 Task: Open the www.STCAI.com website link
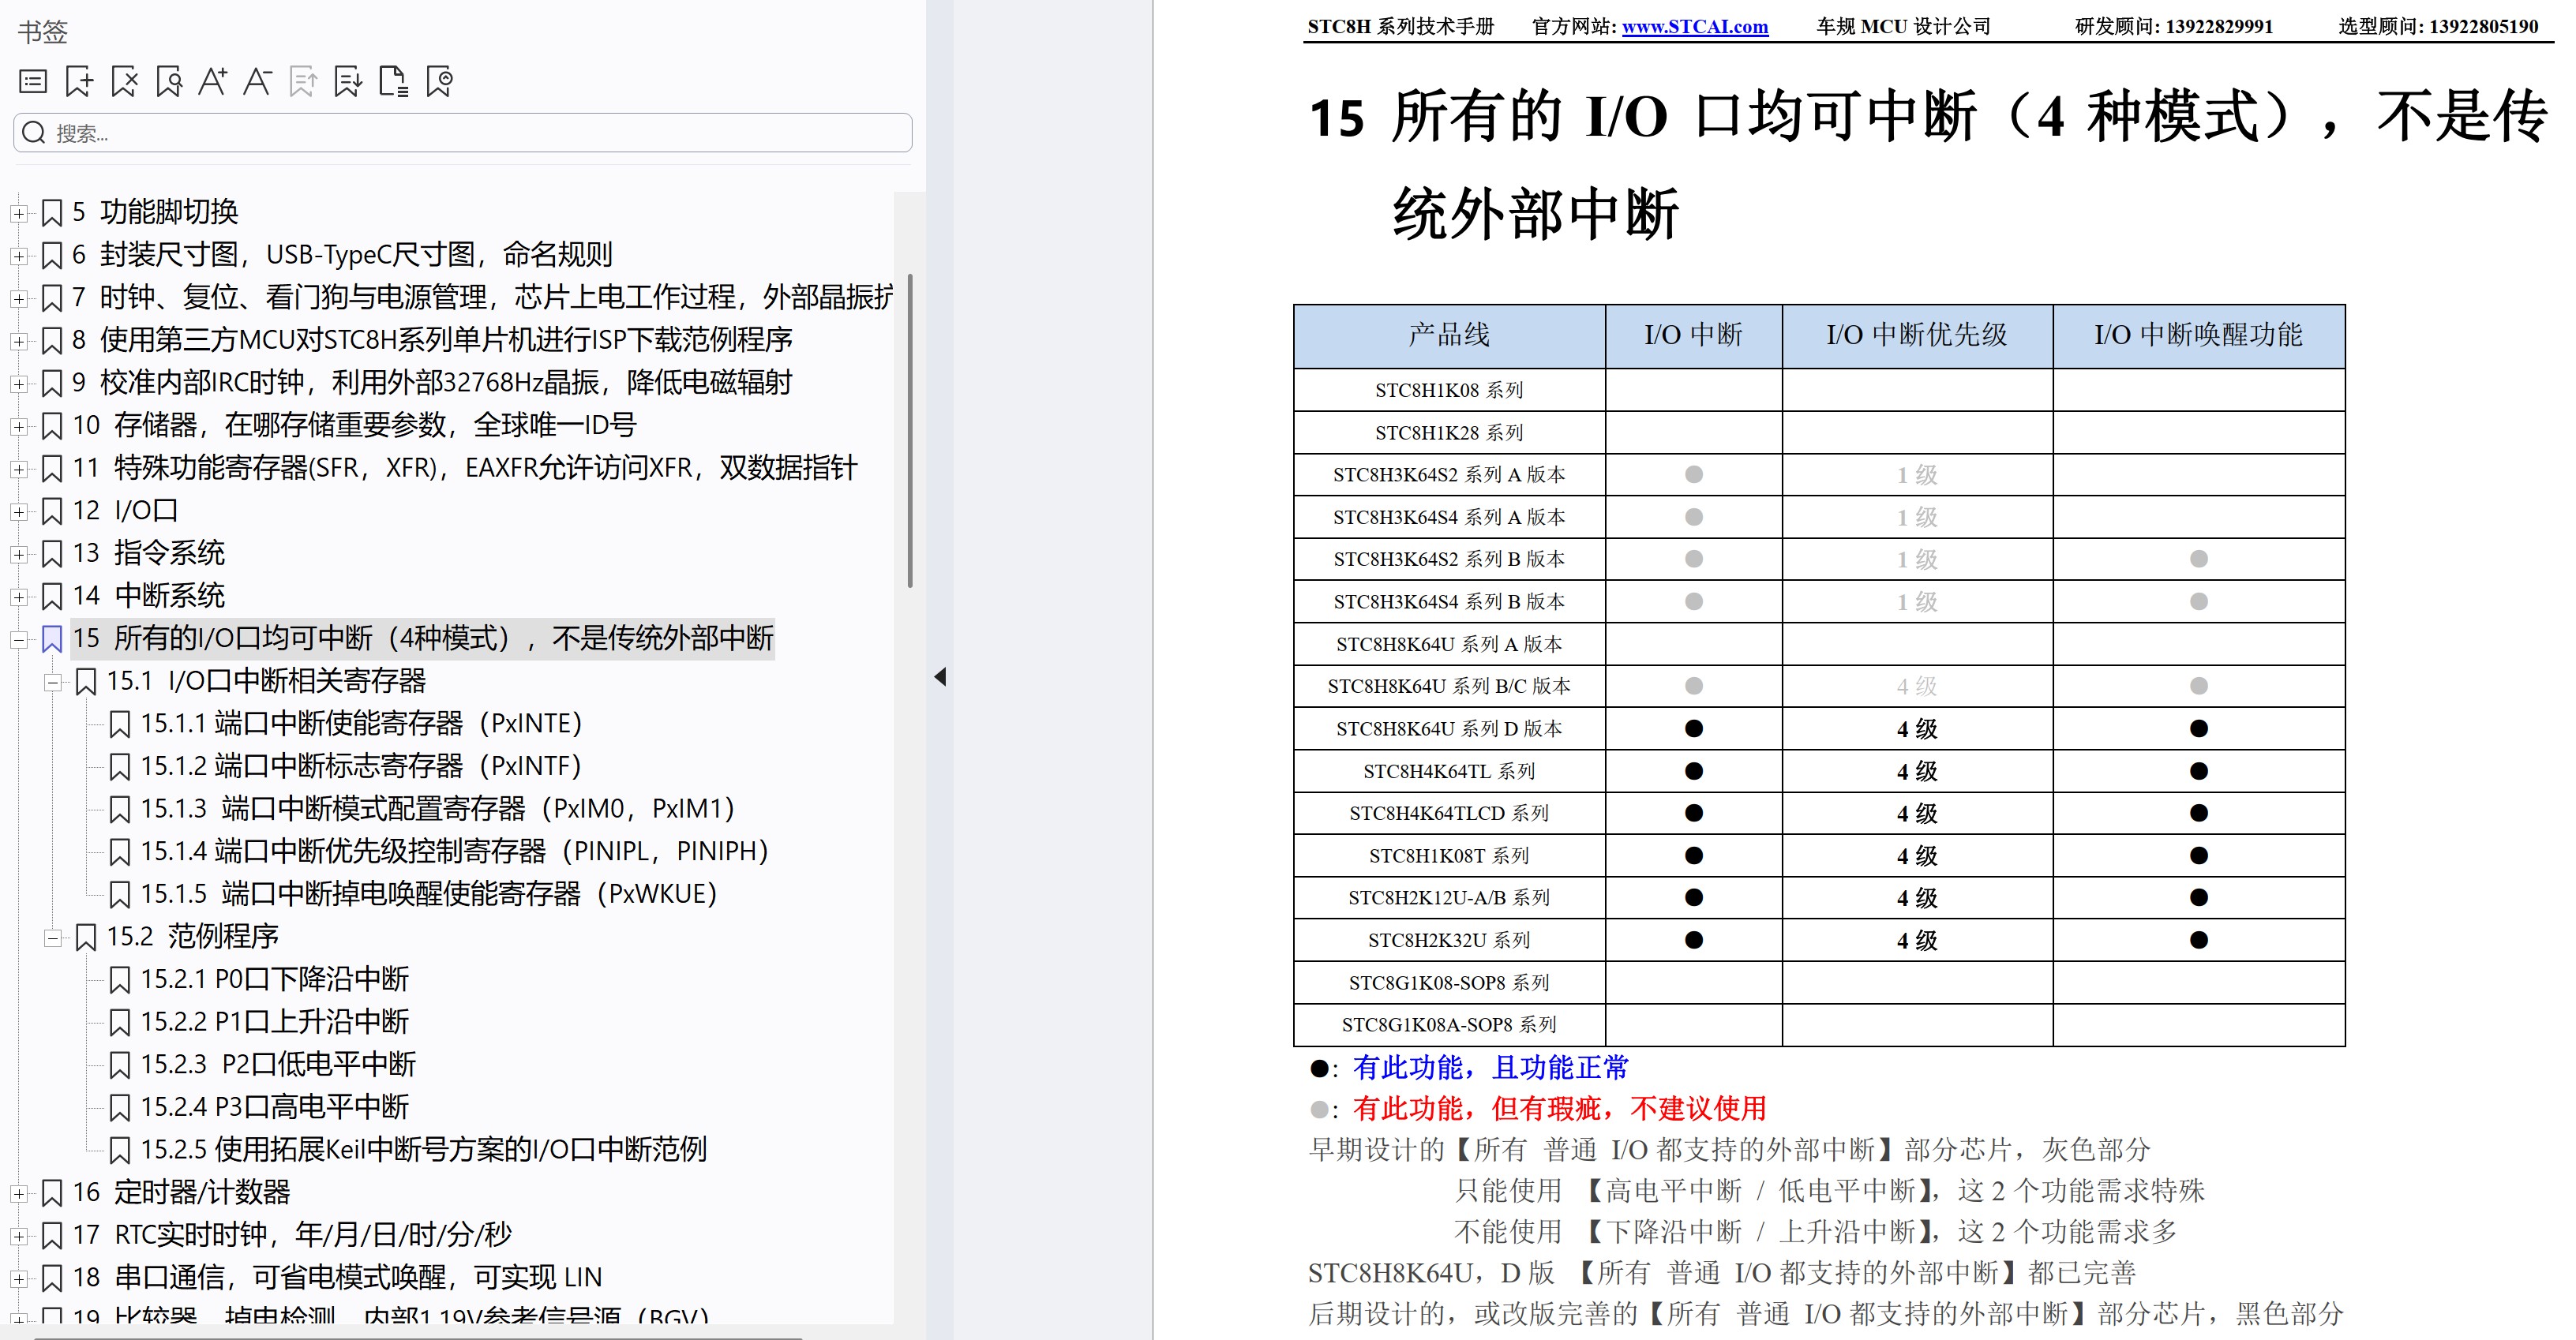tap(1694, 27)
